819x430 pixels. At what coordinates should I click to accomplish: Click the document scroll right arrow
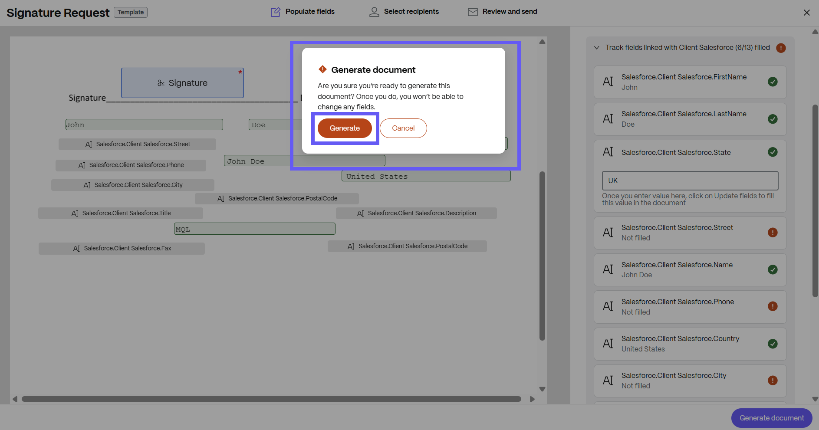click(533, 399)
